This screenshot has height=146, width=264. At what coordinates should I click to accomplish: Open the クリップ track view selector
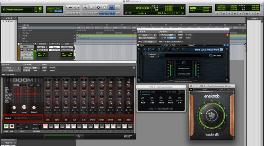tap(27, 53)
